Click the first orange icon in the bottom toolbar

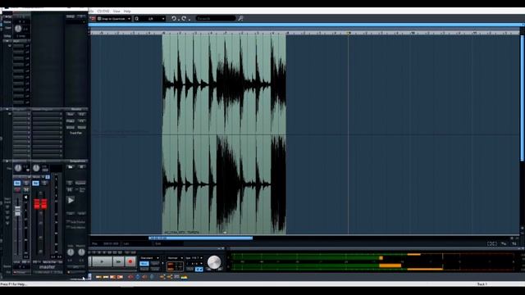click(98, 277)
